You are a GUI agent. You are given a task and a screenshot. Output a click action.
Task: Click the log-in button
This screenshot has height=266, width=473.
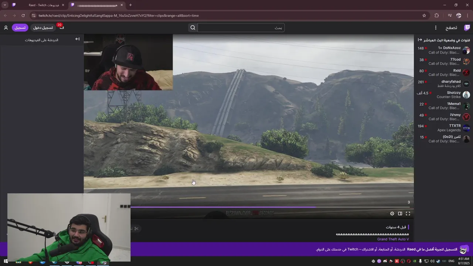[x=43, y=28]
